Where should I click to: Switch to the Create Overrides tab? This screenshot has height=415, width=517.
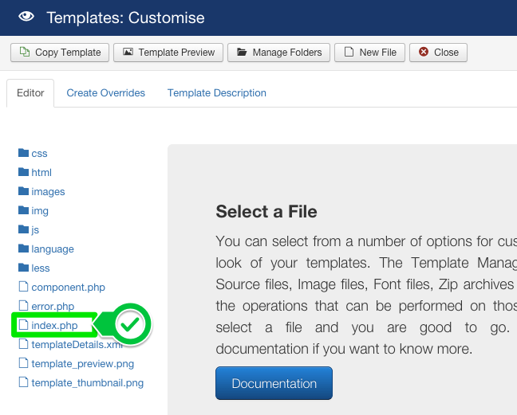point(105,93)
